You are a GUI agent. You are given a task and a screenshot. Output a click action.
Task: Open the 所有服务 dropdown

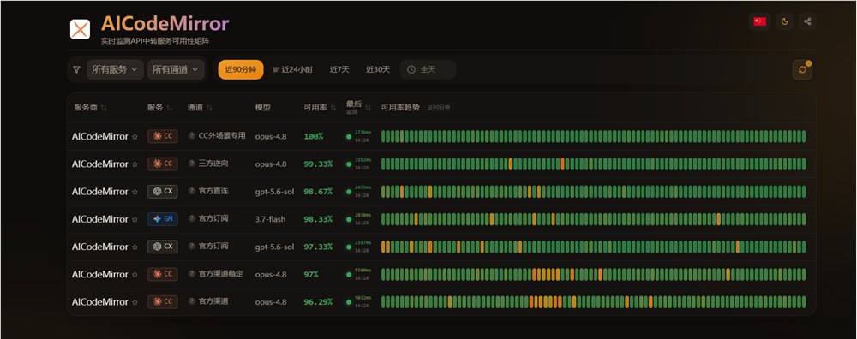116,70
